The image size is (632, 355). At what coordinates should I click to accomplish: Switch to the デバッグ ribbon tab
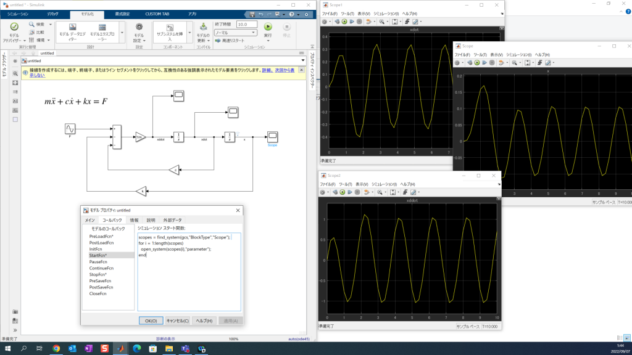point(53,13)
